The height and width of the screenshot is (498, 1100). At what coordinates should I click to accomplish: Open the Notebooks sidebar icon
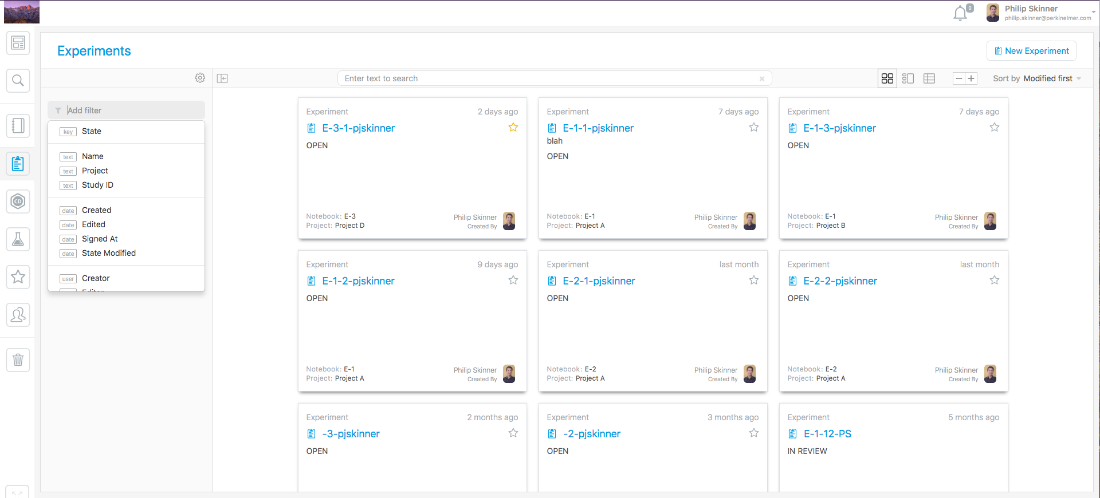(x=18, y=125)
